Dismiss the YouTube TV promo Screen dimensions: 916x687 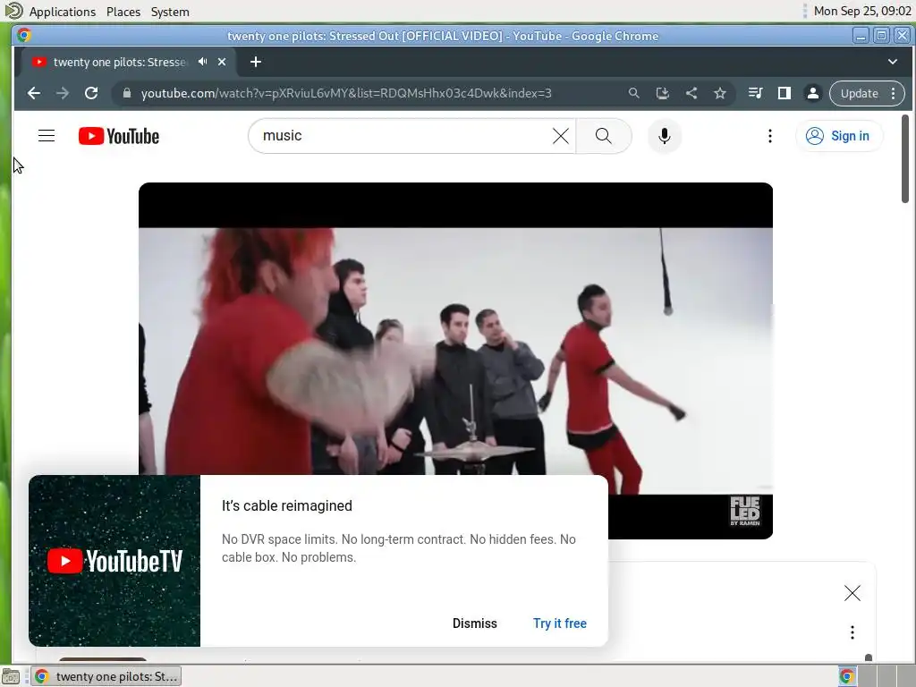click(474, 623)
